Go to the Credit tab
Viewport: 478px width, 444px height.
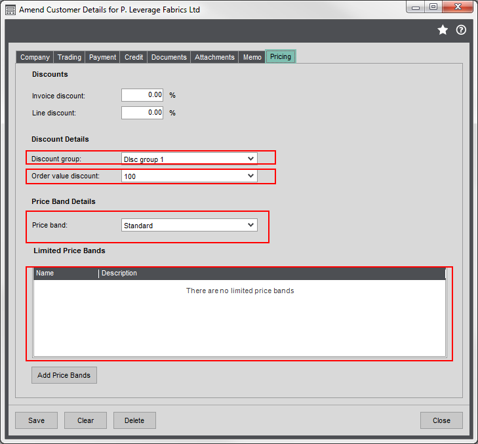pyautogui.click(x=134, y=57)
